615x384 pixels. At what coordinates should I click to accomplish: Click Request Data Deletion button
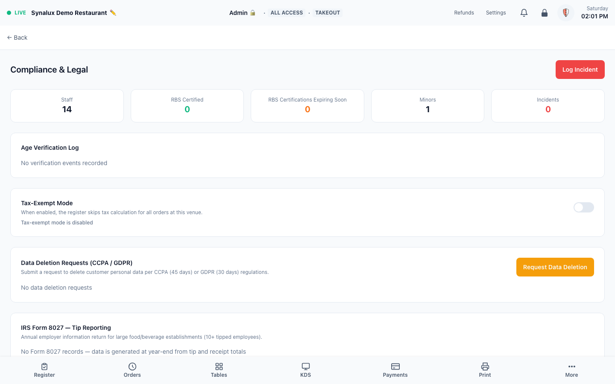(x=555, y=267)
